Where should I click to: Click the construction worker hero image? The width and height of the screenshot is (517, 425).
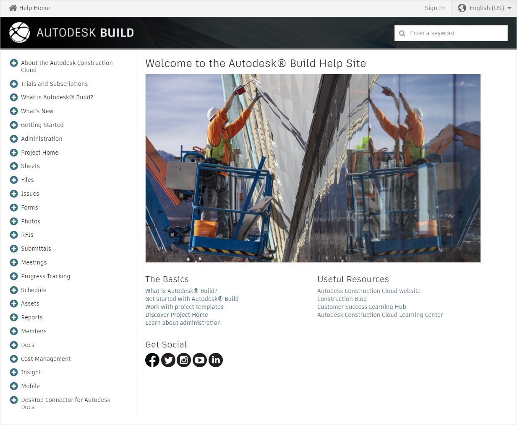[x=313, y=168]
